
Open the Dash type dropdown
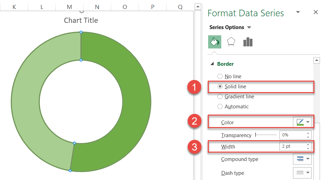302,173
